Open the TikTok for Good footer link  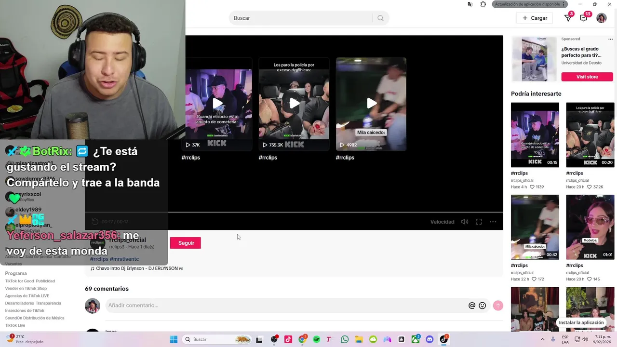click(20, 281)
